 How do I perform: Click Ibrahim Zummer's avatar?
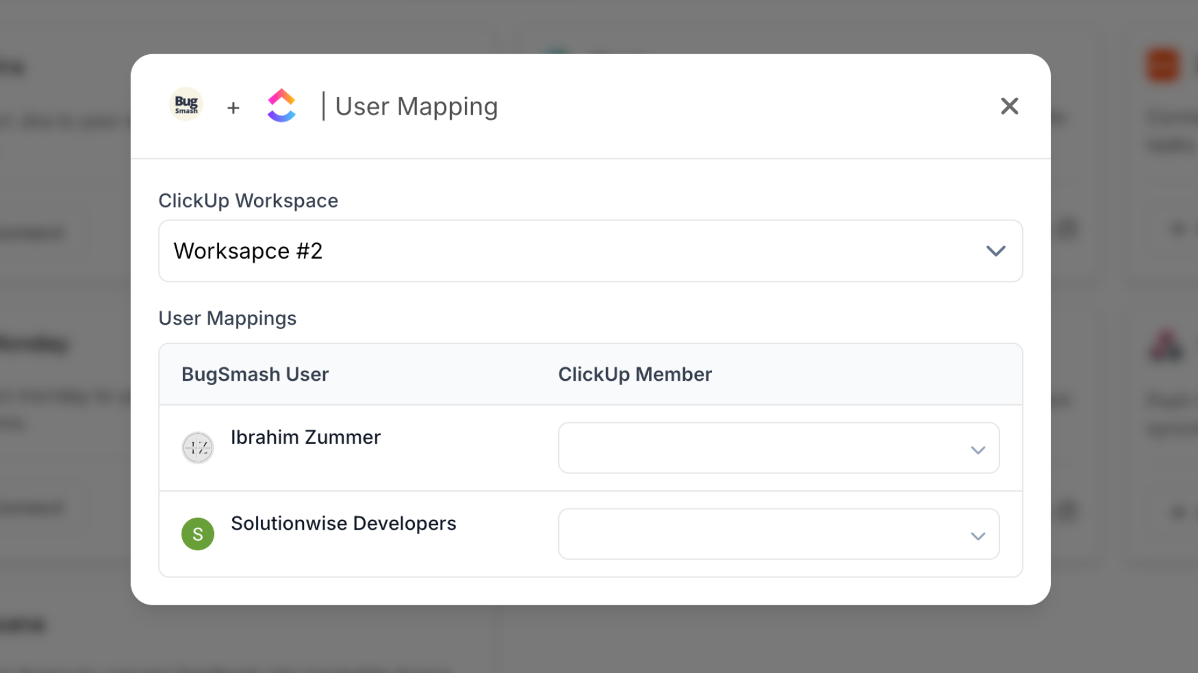(198, 448)
